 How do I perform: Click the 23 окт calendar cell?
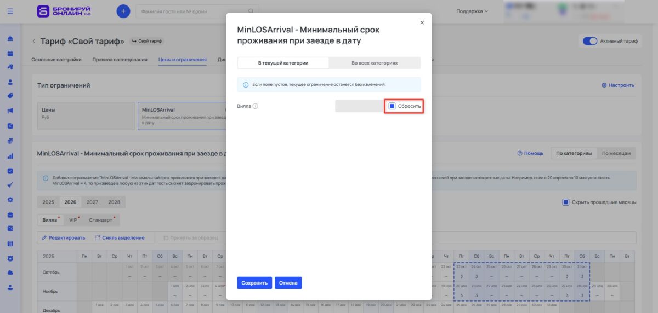(x=462, y=272)
